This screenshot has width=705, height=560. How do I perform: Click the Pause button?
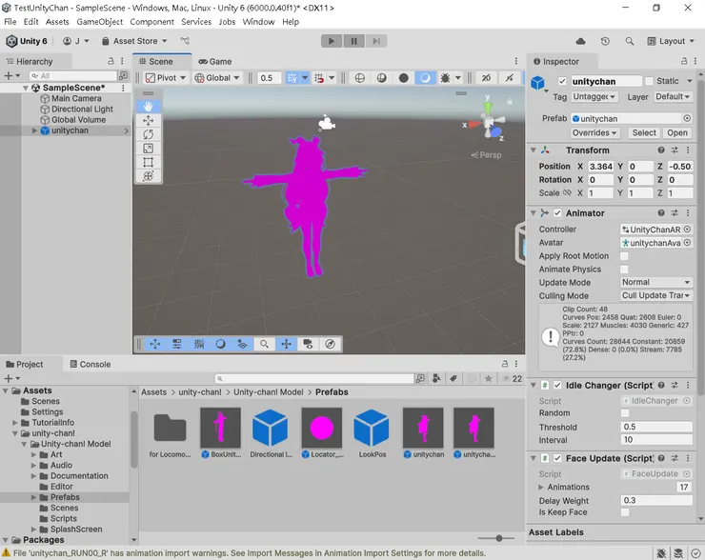(354, 41)
